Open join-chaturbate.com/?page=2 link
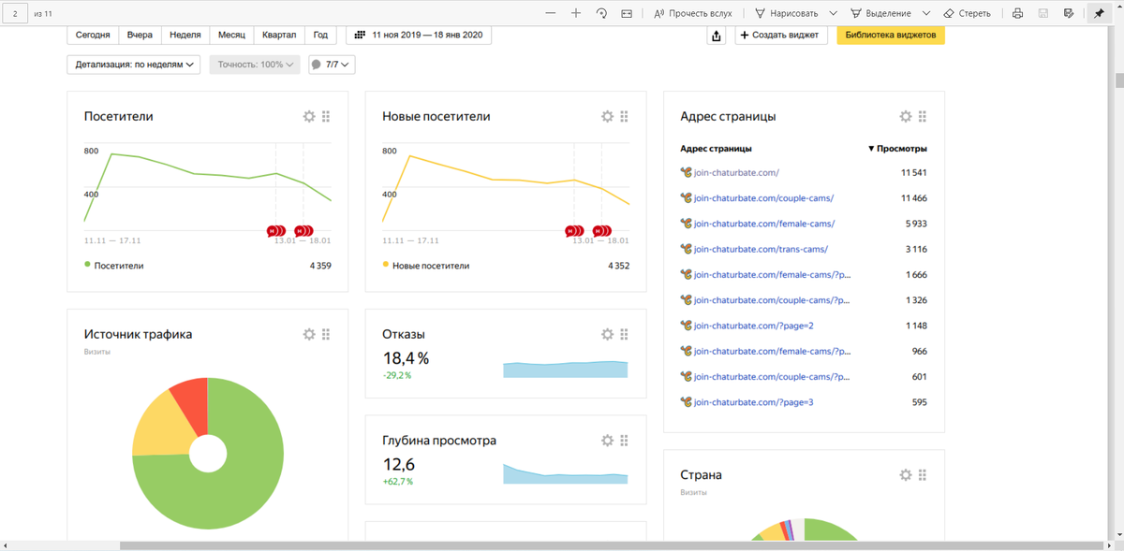This screenshot has width=1124, height=551. point(754,326)
